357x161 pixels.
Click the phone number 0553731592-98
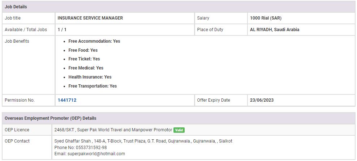coord(91,147)
